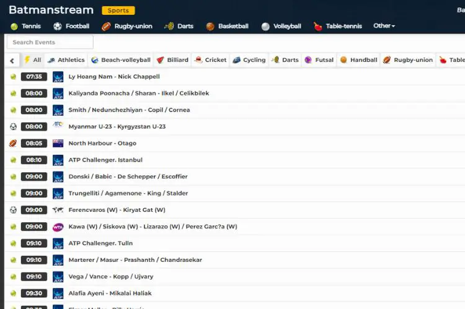Screen dimensions: 465x309
Task: Open Darts in the top navigation bar
Action: (179, 27)
